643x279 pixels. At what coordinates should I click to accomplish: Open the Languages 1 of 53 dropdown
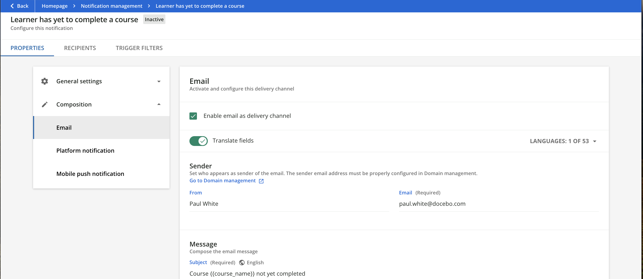click(x=563, y=141)
